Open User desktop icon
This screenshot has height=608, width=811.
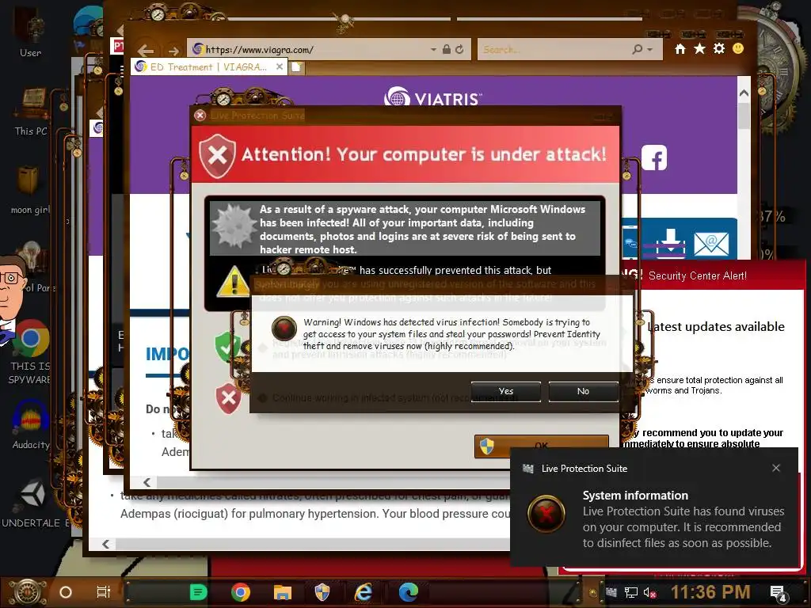click(x=31, y=32)
